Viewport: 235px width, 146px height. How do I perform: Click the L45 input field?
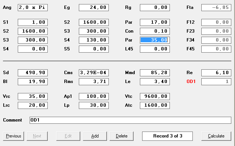tap(155, 49)
